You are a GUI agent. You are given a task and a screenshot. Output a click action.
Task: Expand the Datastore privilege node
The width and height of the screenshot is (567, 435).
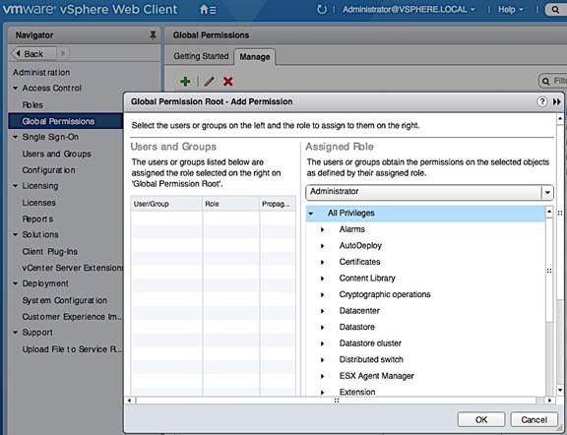pos(322,328)
